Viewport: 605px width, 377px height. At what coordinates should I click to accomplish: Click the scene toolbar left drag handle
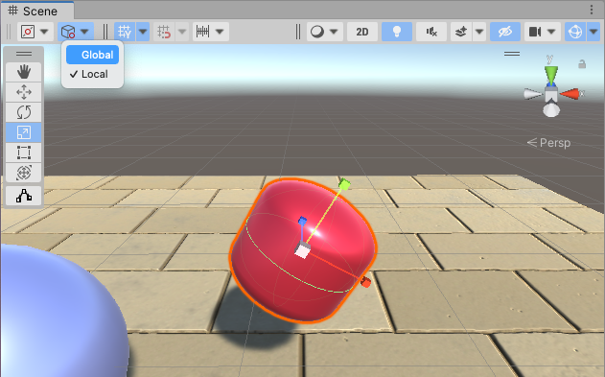(9, 32)
